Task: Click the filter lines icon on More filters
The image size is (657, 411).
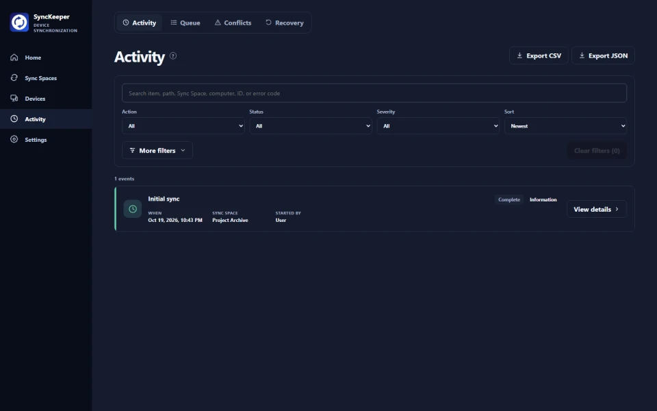Action: [132, 150]
